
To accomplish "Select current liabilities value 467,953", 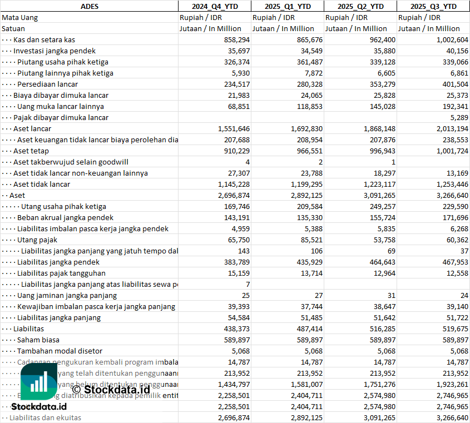I will coord(456,261).
